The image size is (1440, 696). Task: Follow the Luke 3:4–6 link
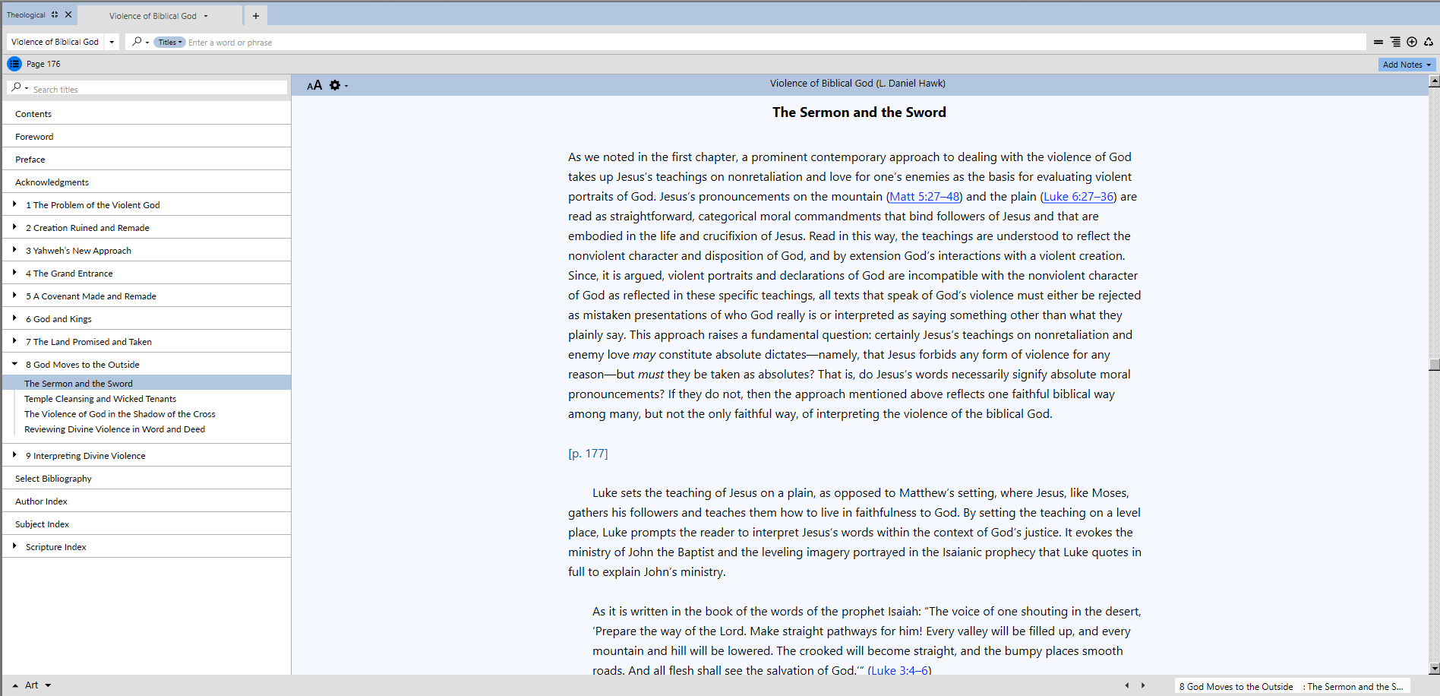point(899,670)
